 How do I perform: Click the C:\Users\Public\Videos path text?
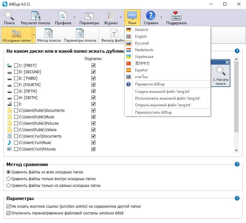[38, 130]
